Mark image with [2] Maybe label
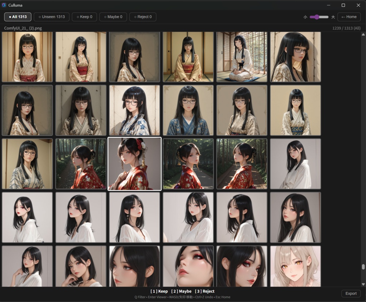This screenshot has height=302, width=366. pyautogui.click(x=181, y=291)
